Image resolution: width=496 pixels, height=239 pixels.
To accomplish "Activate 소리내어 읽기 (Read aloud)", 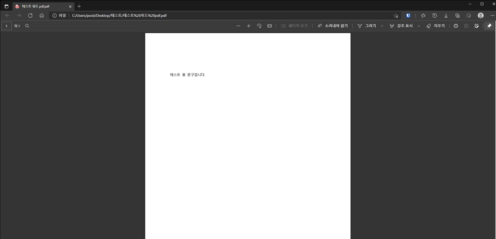I will (333, 26).
